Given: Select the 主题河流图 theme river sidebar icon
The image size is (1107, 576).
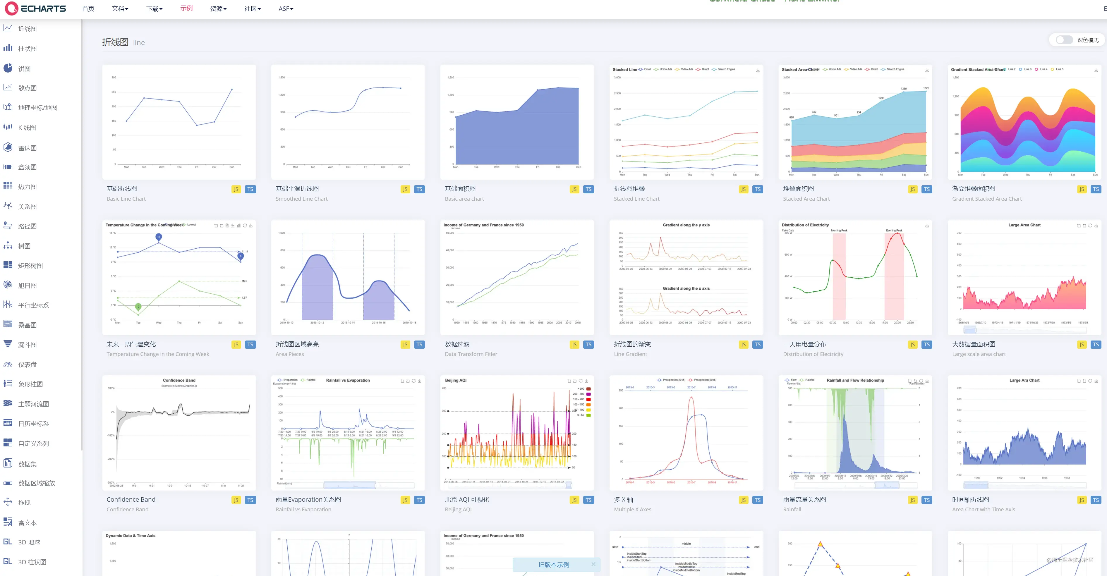Looking at the screenshot, I should tap(8, 403).
